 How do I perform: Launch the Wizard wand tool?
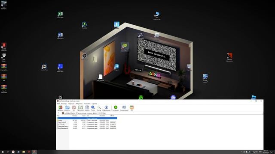[99, 108]
